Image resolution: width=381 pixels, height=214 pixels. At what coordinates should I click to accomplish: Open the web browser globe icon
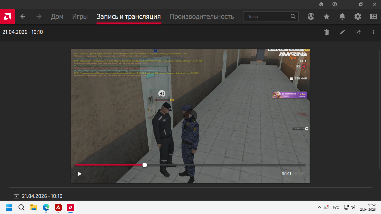[311, 16]
